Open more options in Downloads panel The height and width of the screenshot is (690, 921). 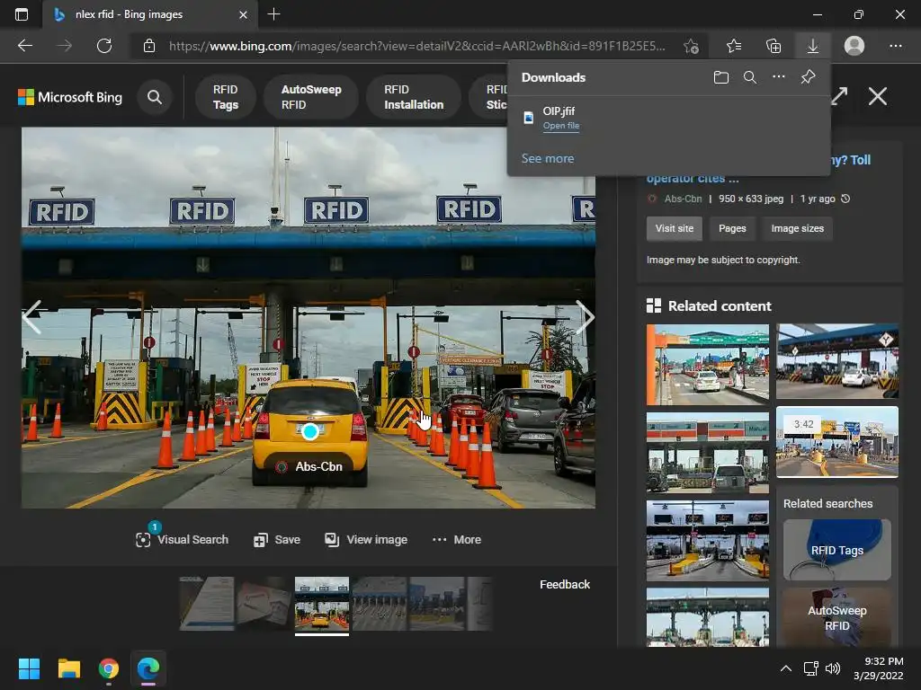[x=779, y=77]
